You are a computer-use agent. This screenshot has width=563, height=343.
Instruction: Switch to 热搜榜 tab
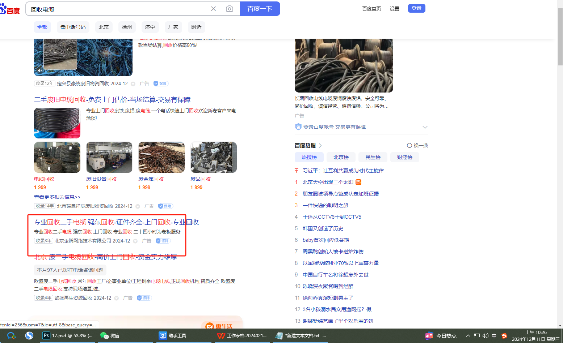(x=309, y=157)
